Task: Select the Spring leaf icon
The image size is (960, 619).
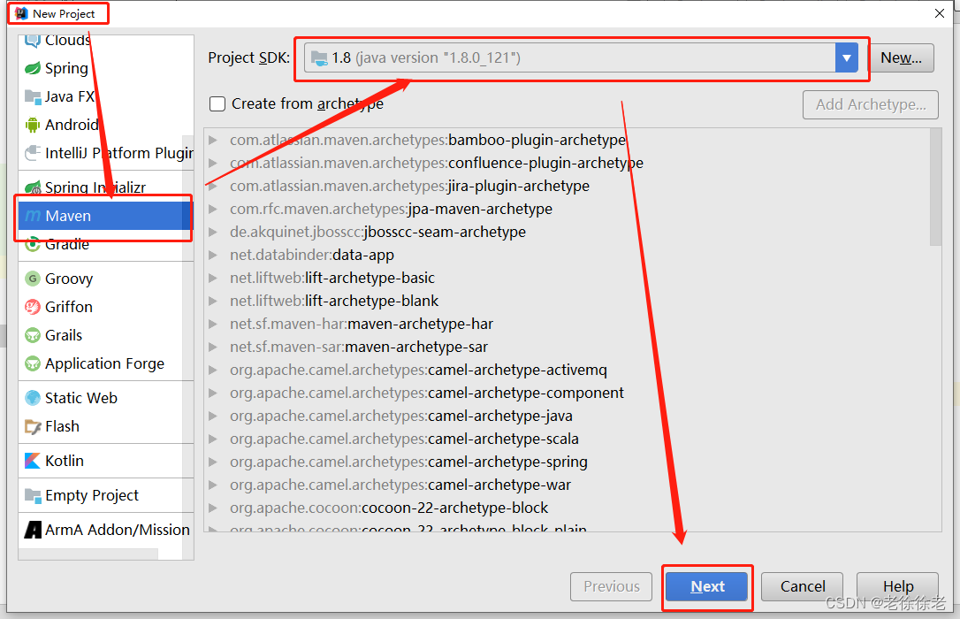Action: (33, 68)
